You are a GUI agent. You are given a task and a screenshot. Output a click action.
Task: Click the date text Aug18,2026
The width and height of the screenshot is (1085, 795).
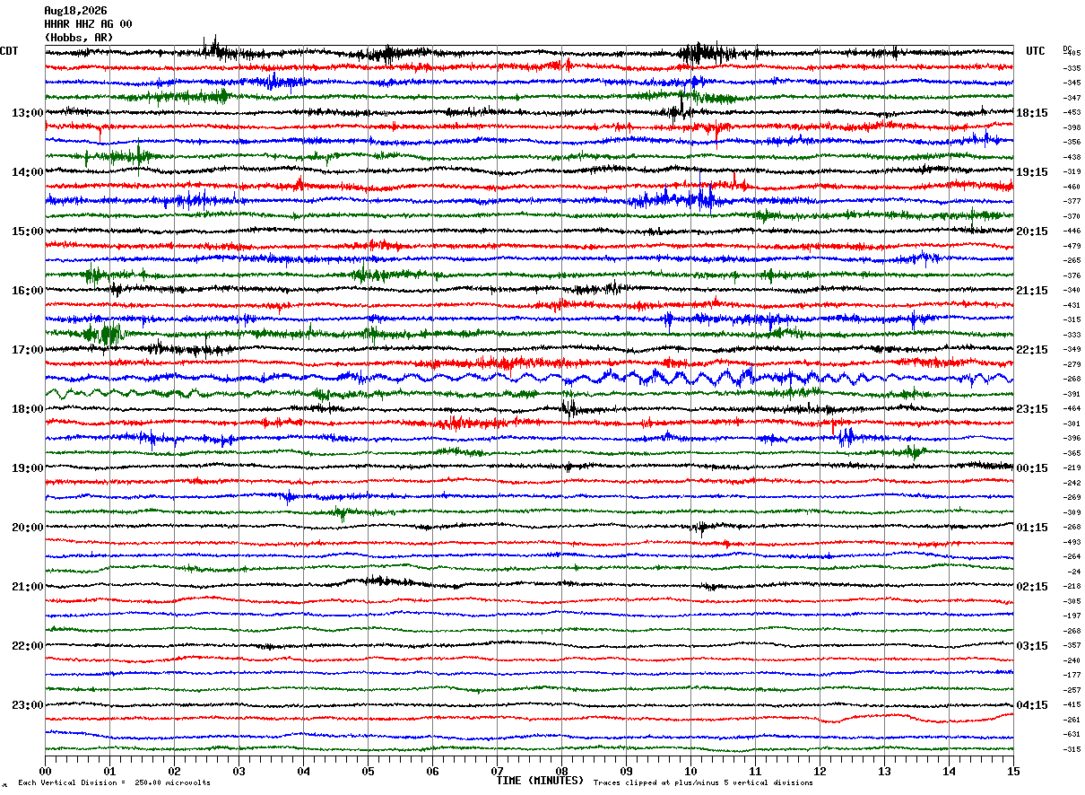pyautogui.click(x=75, y=11)
